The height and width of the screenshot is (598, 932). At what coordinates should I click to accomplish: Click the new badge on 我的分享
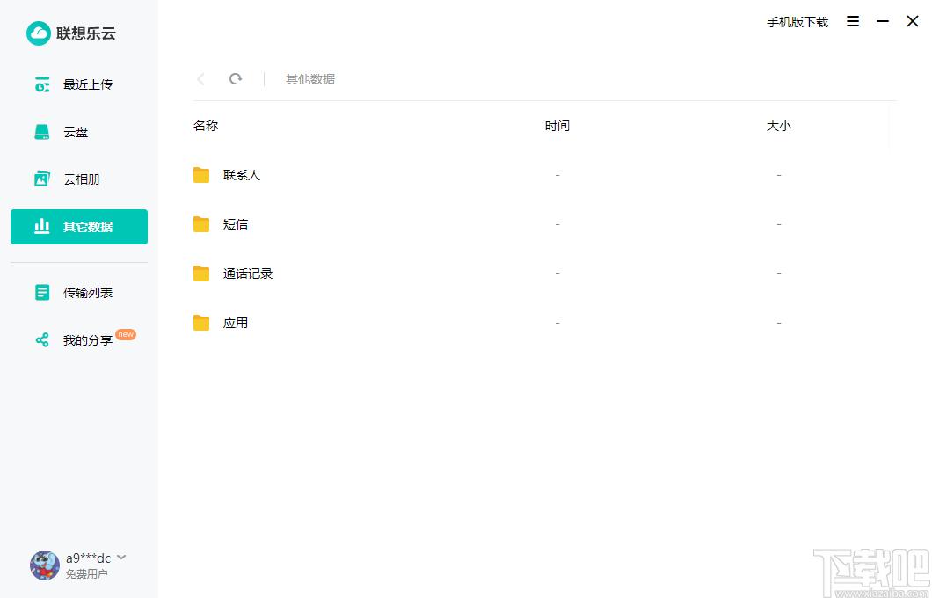[x=126, y=334]
